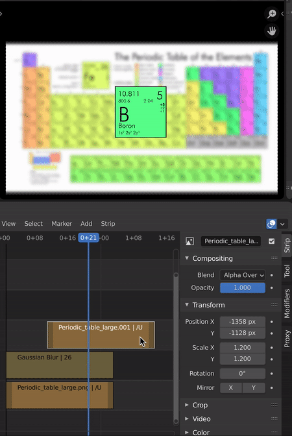Toggle the strip mute checkbox beside its name
This screenshot has height=436, width=292.
point(272,241)
